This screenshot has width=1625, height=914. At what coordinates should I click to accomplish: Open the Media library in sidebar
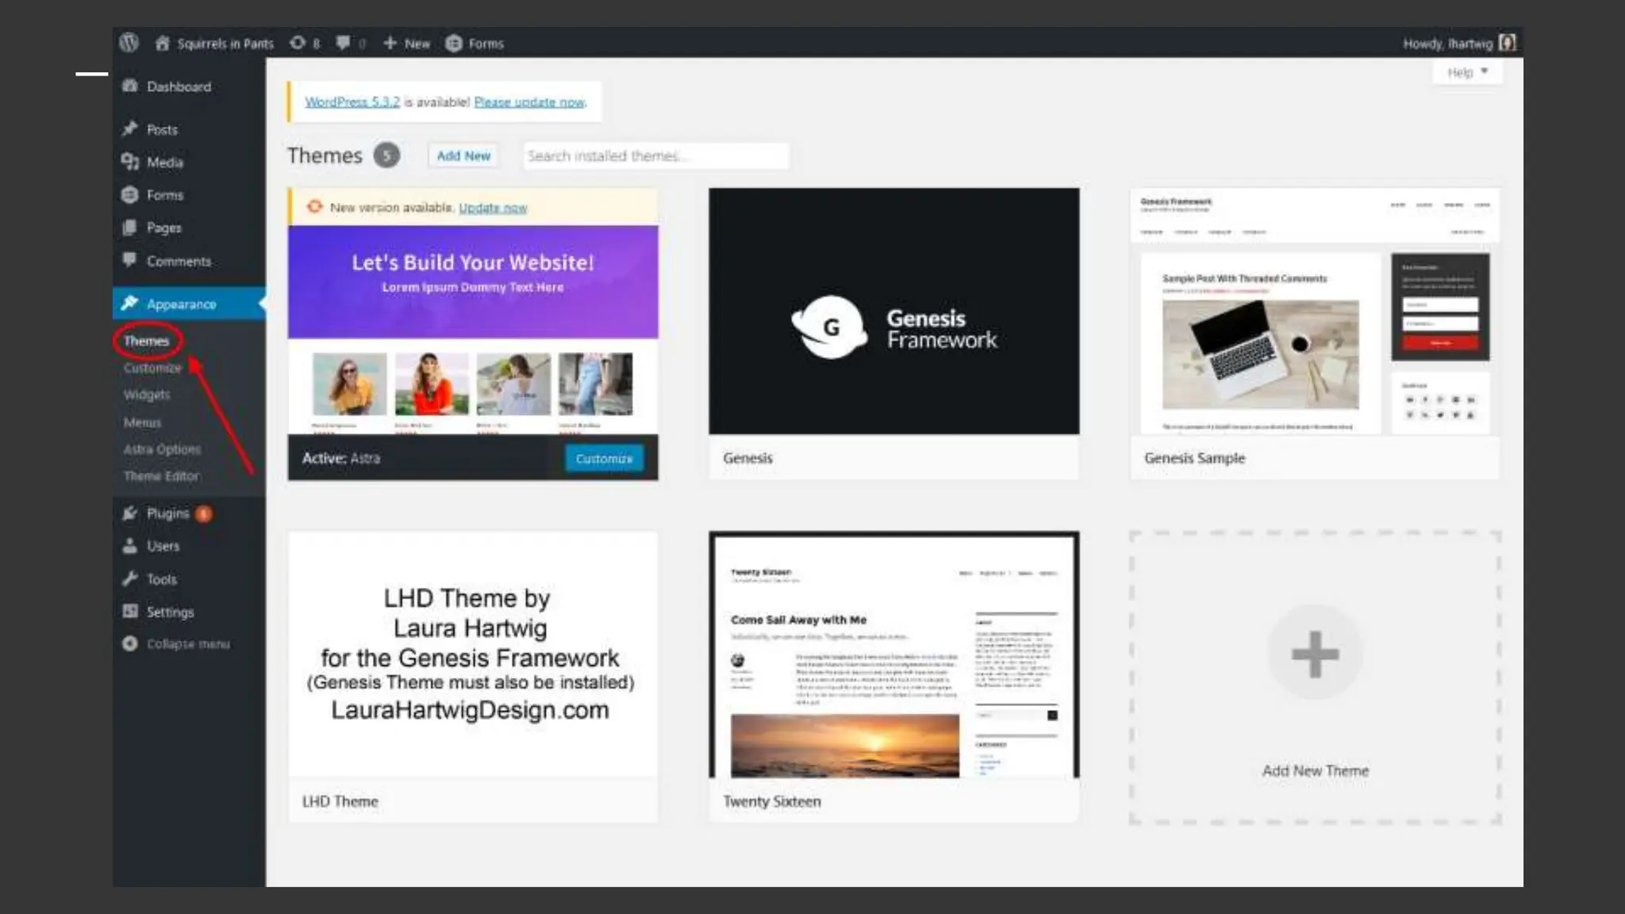tap(164, 162)
